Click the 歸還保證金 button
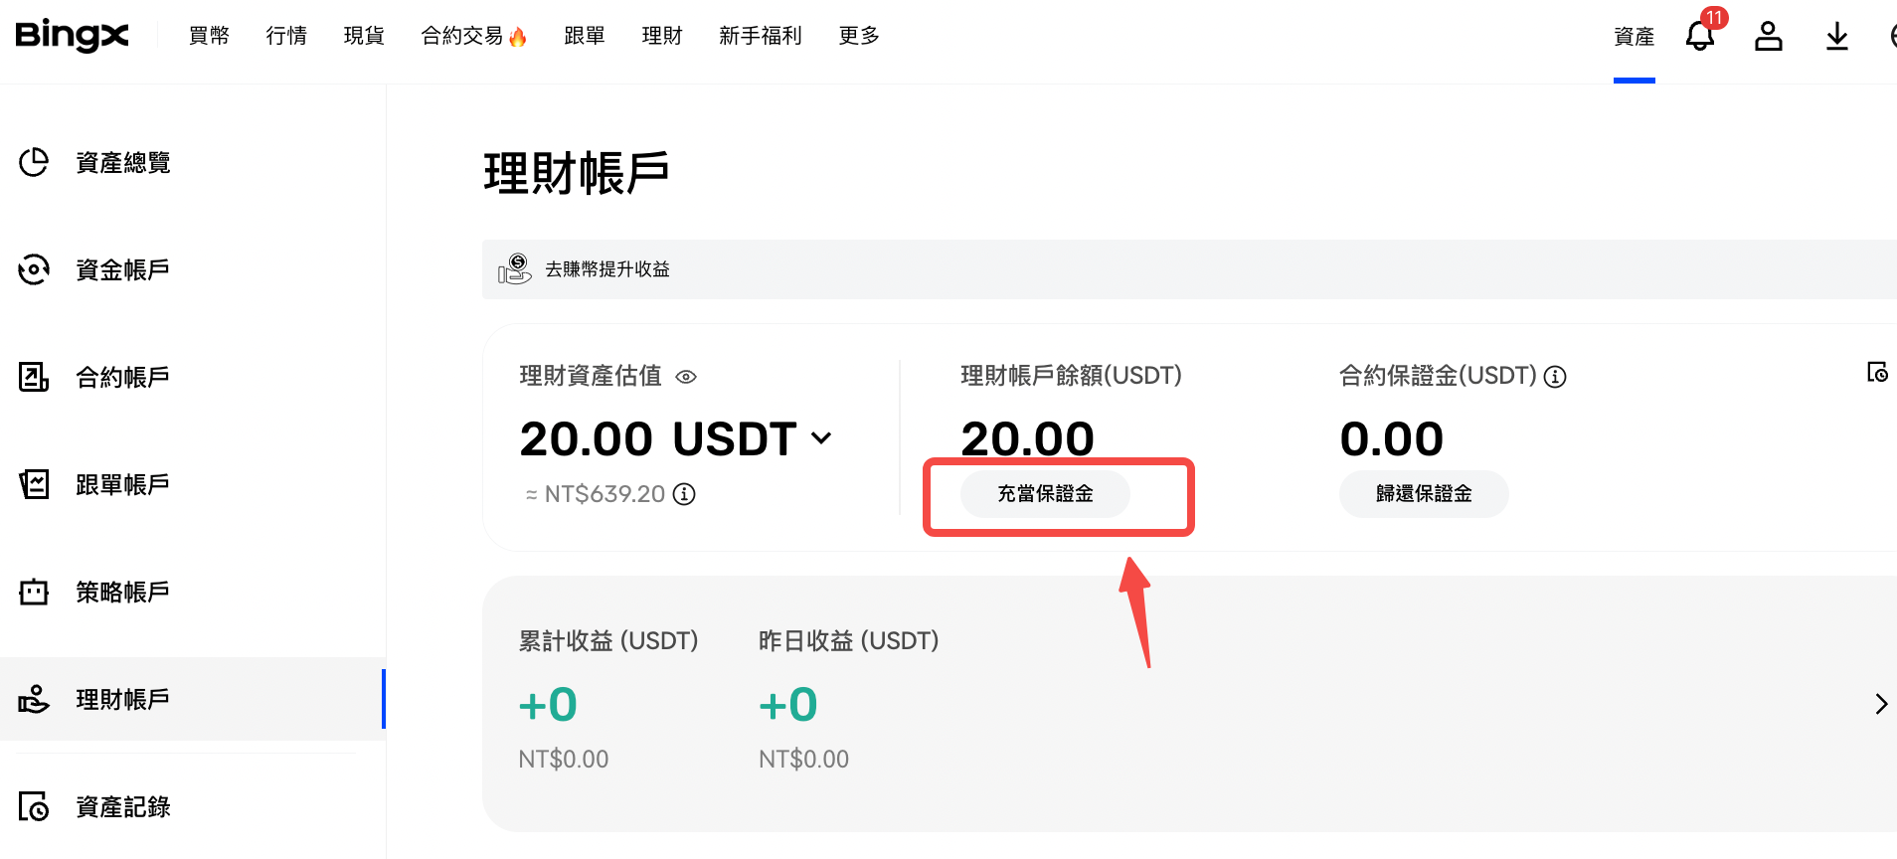Image resolution: width=1897 pixels, height=859 pixels. (x=1423, y=493)
